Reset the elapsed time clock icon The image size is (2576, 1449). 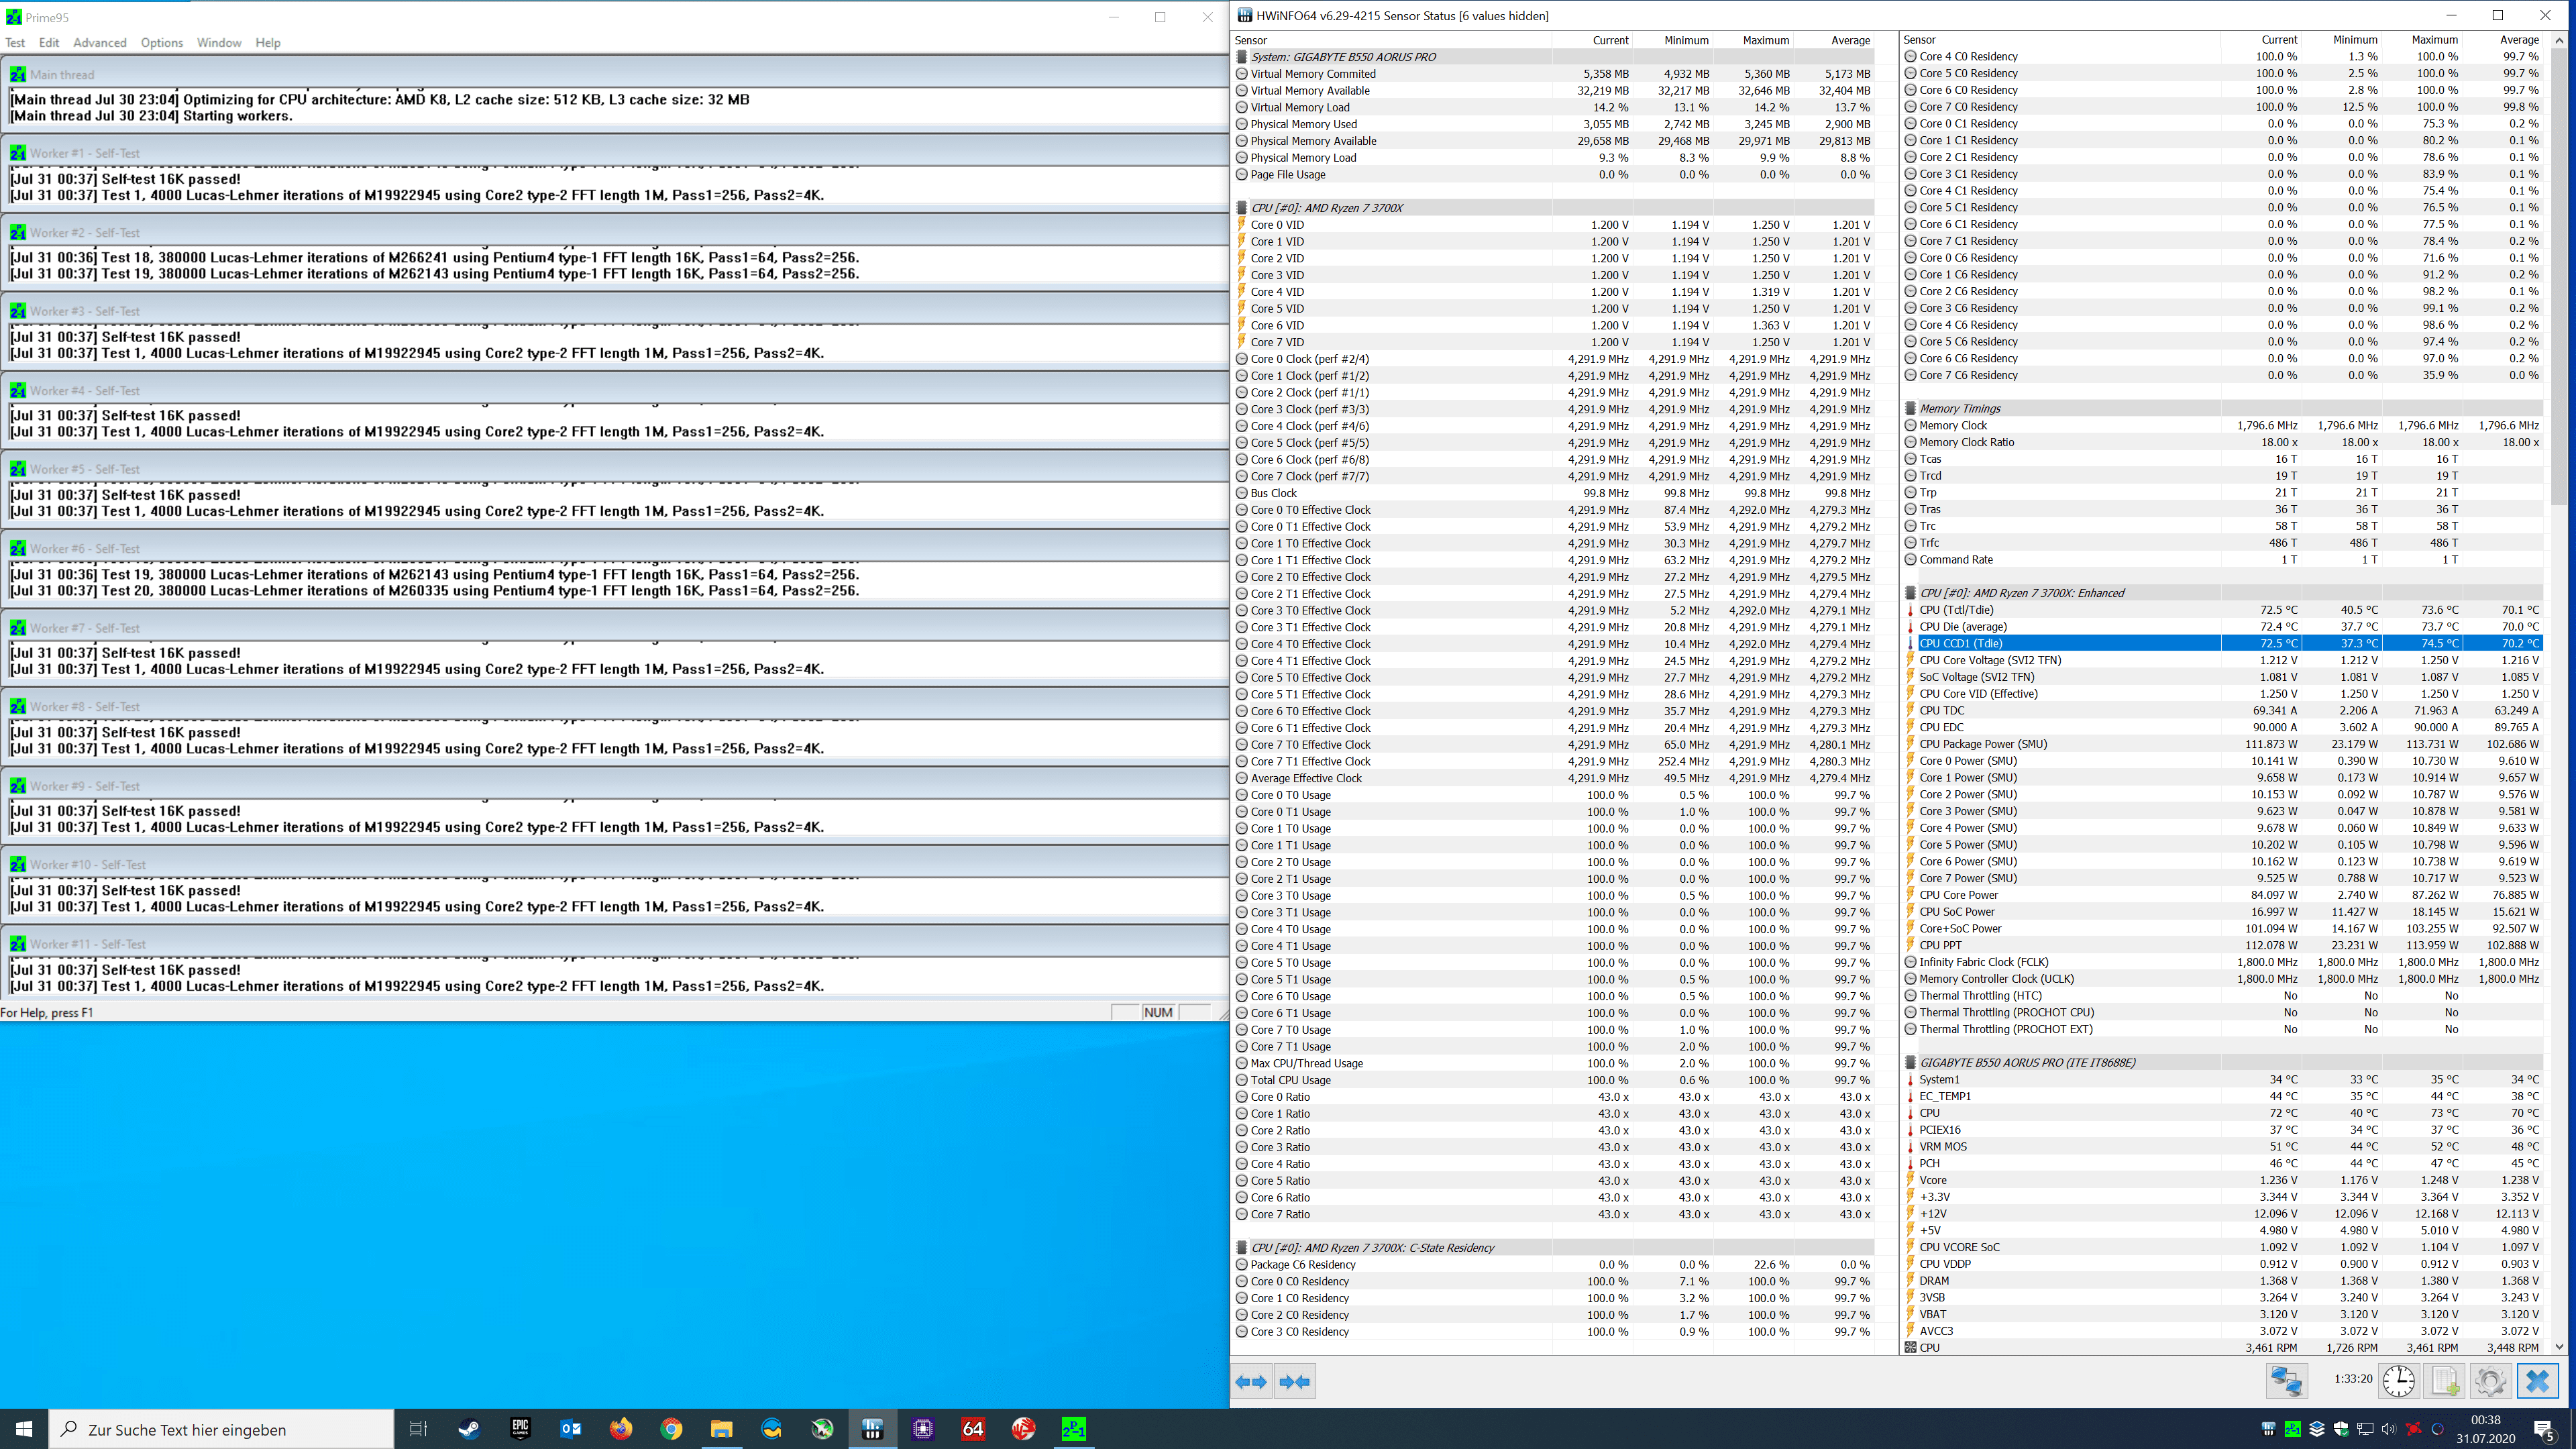pyautogui.click(x=2398, y=1381)
